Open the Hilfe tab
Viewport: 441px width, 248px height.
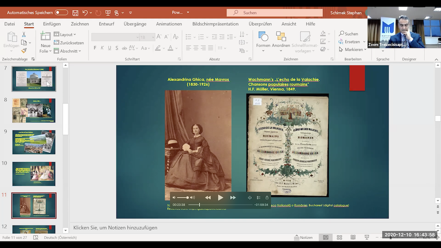[x=310, y=24]
